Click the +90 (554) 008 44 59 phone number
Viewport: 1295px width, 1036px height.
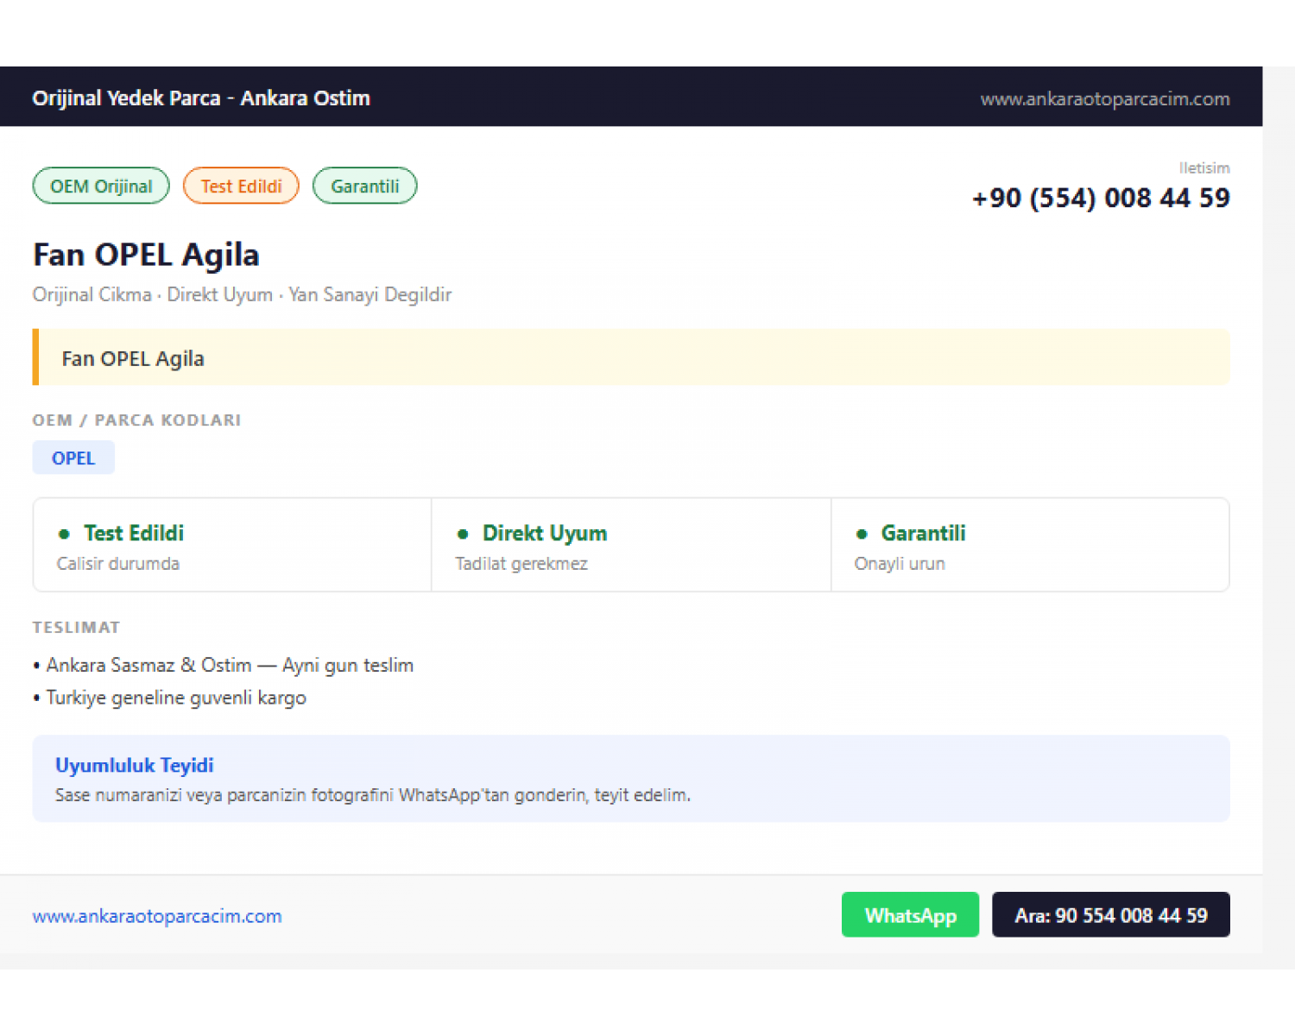(1101, 198)
